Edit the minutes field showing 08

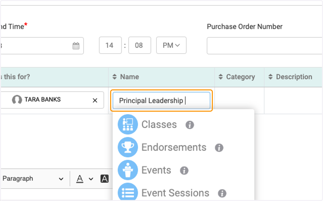[x=140, y=45]
